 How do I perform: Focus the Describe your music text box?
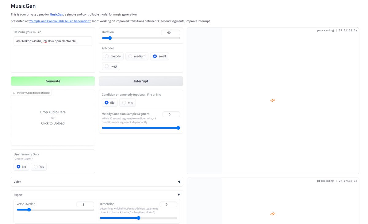click(53, 41)
